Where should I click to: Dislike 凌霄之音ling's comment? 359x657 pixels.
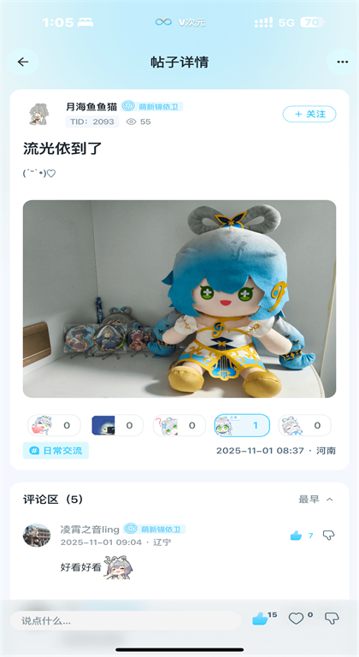click(329, 535)
